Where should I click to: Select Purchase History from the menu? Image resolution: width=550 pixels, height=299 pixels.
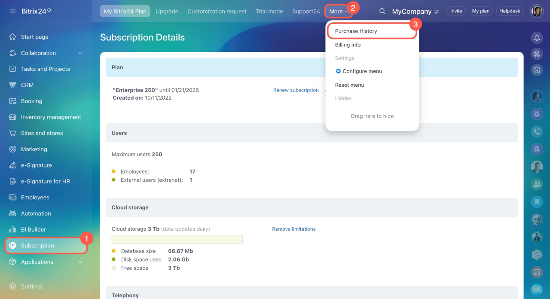(356, 31)
